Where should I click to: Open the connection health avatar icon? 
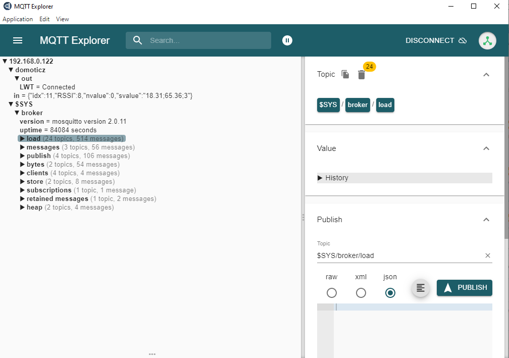coord(487,40)
